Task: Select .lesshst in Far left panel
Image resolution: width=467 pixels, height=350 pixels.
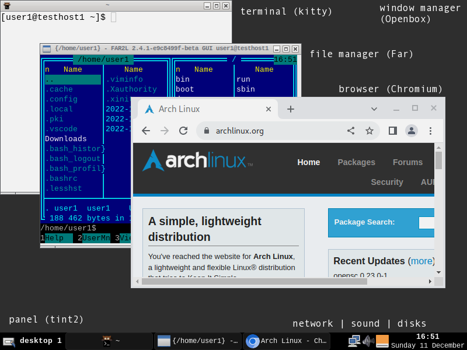Action: coord(64,188)
